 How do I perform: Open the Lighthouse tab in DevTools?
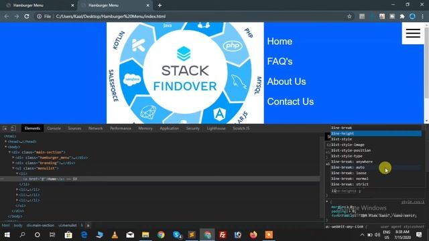tap(216, 128)
